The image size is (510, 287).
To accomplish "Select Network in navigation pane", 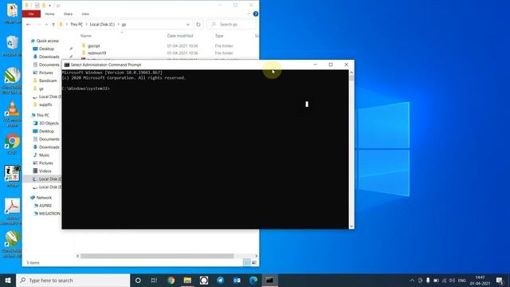I will coord(44,198).
